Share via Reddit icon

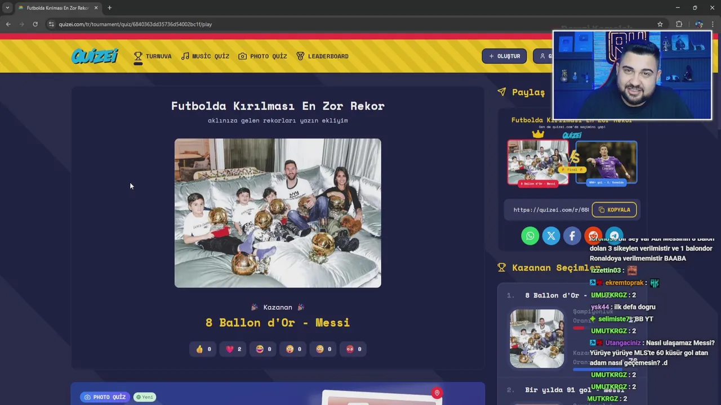(593, 236)
